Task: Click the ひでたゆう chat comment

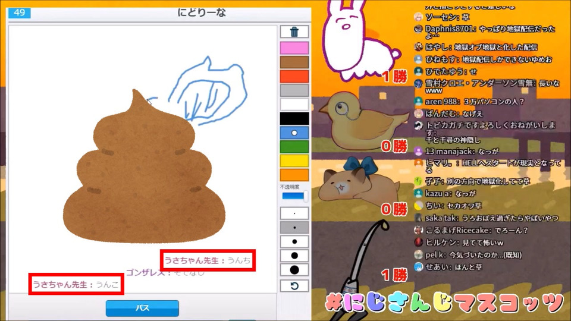Action: tap(445, 71)
